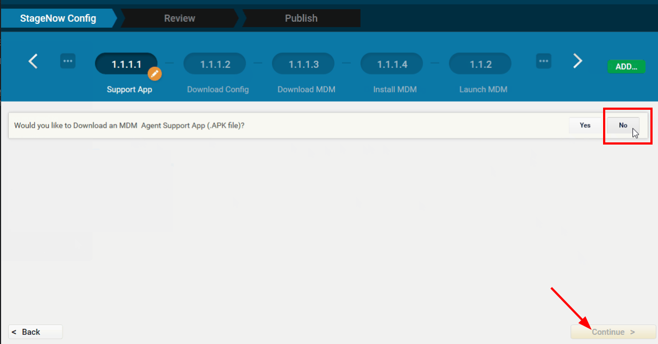Viewport: 658px width, 344px height.
Task: Go to step 1.1.1.2 Download Config
Action: point(215,64)
